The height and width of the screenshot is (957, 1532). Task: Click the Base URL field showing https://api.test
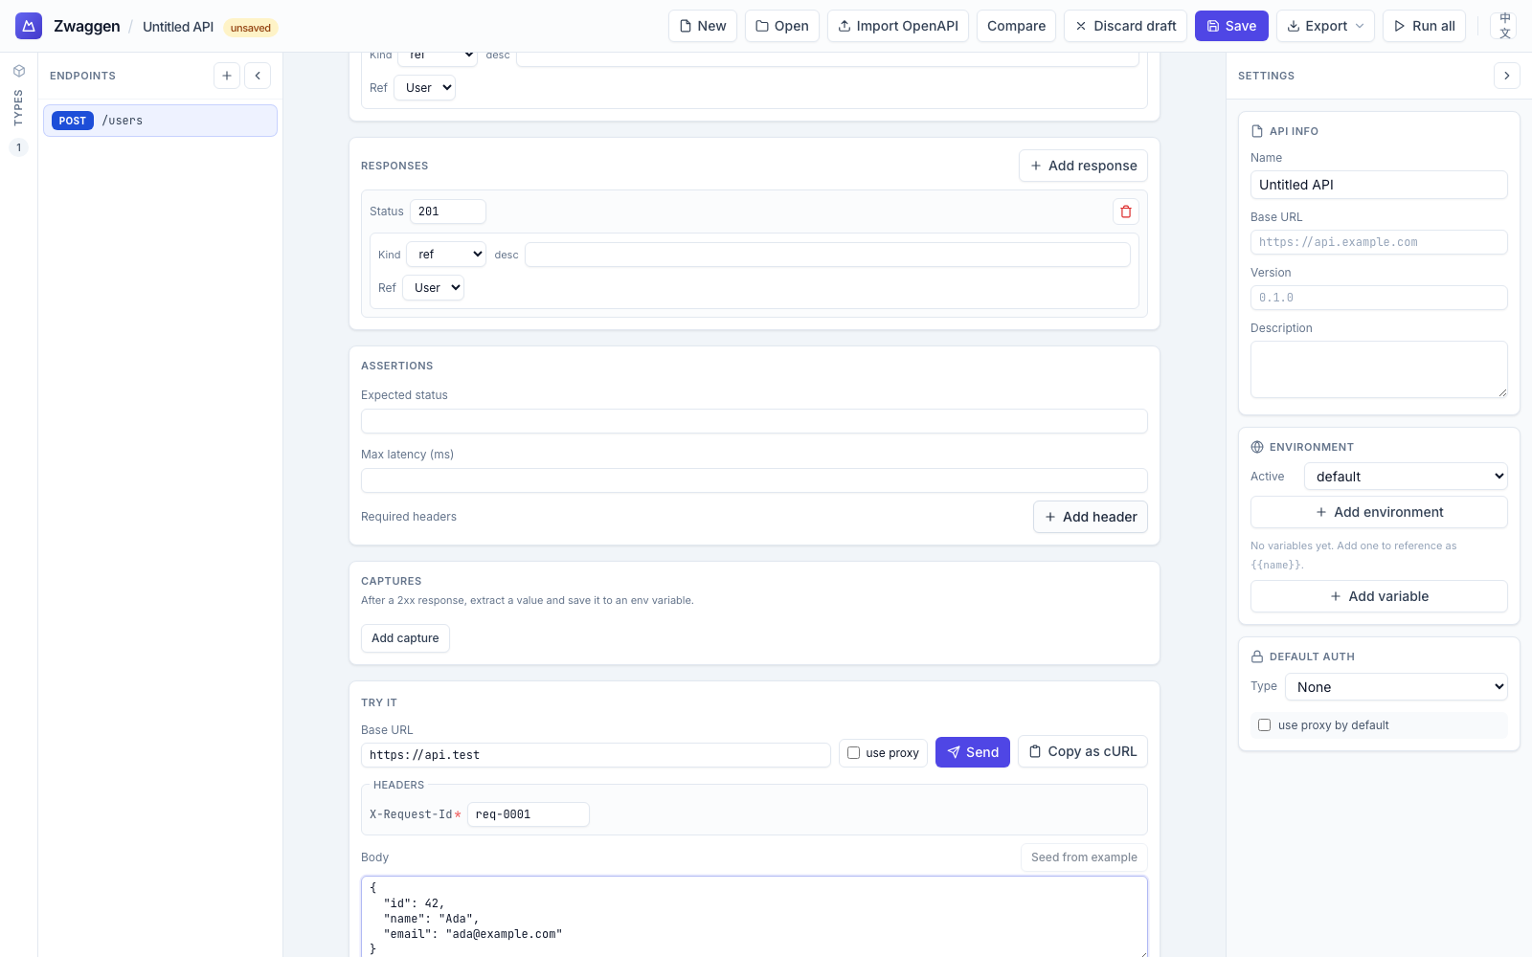click(596, 754)
